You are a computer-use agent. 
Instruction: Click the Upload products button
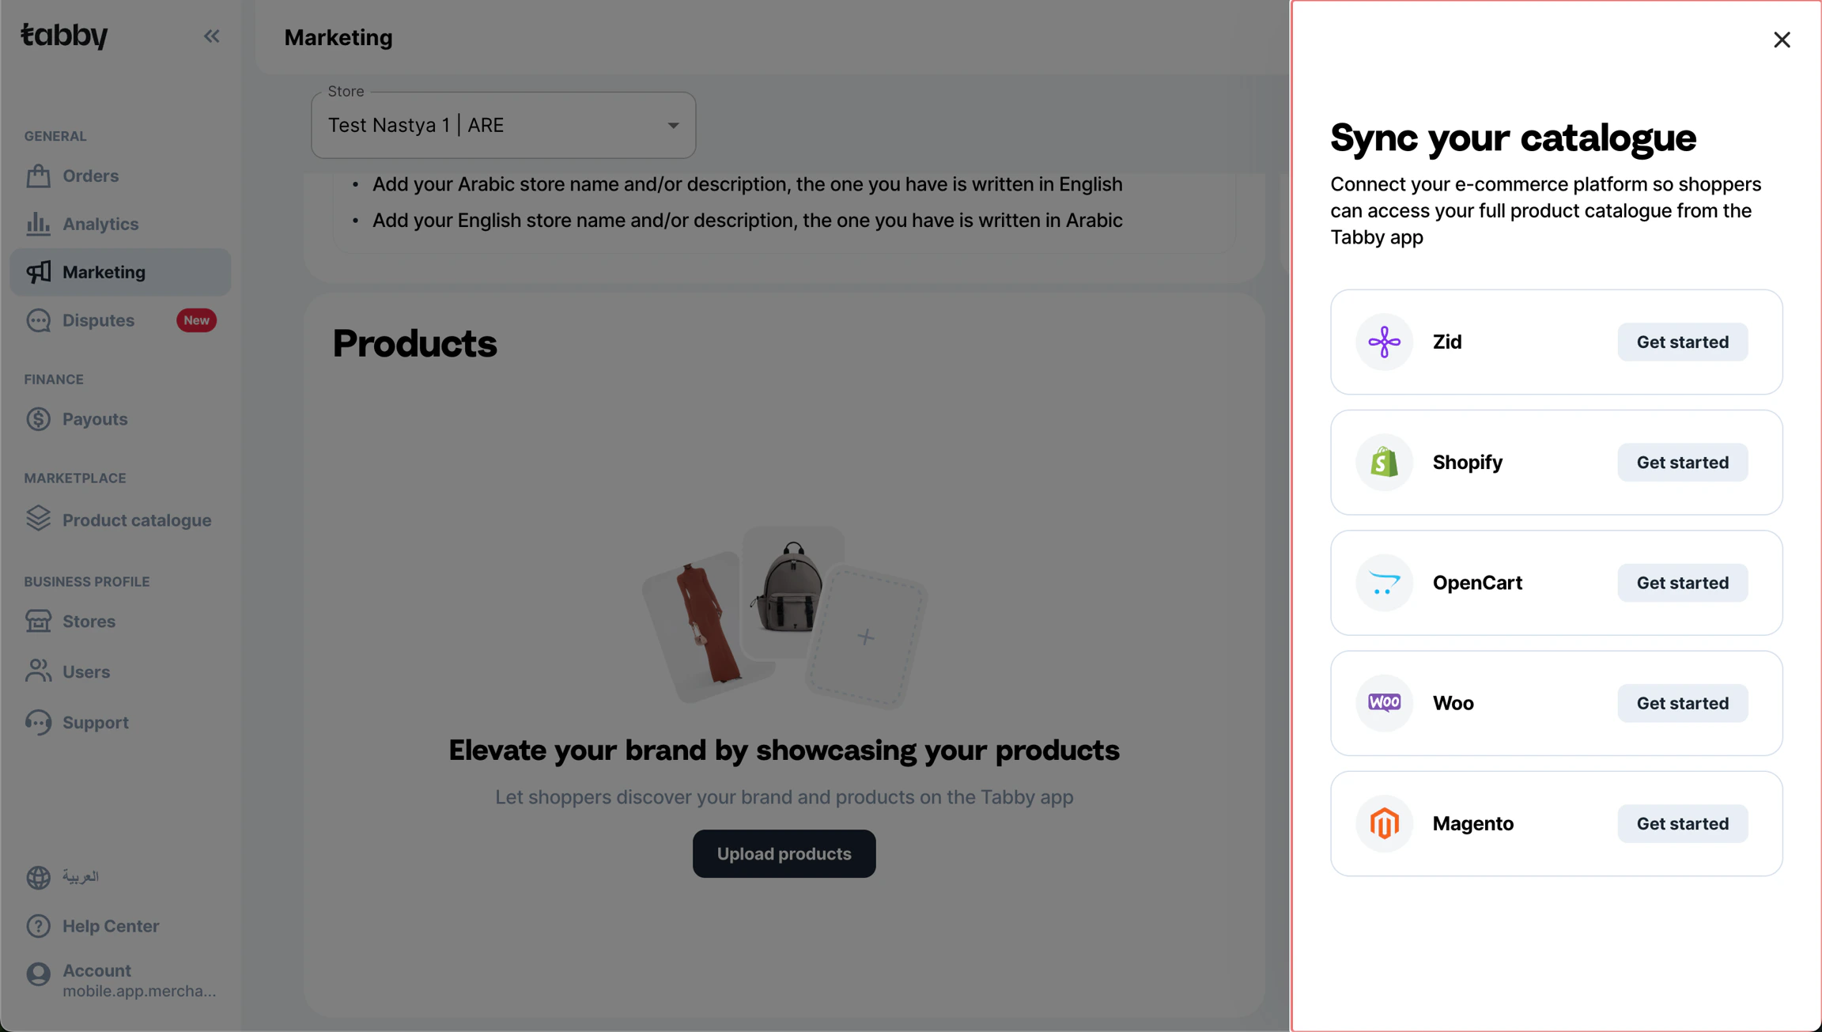784,853
